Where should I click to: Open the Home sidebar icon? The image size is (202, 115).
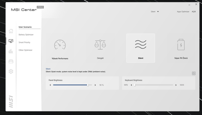[x=11, y=31]
